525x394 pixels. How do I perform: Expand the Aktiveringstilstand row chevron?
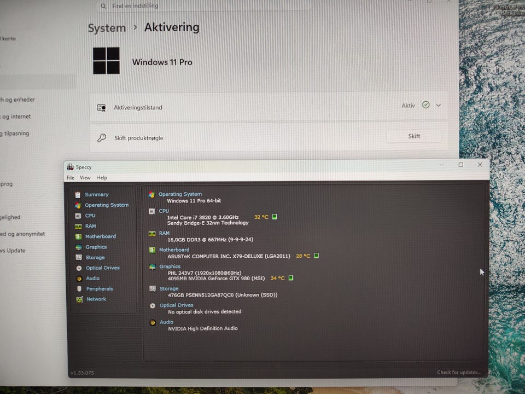click(438, 105)
